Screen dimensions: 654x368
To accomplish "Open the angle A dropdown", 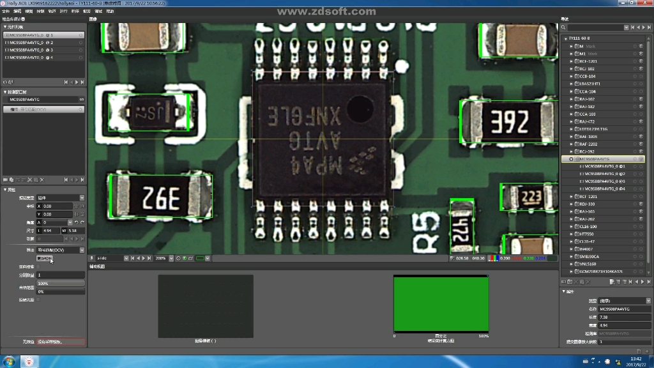I will point(70,222).
